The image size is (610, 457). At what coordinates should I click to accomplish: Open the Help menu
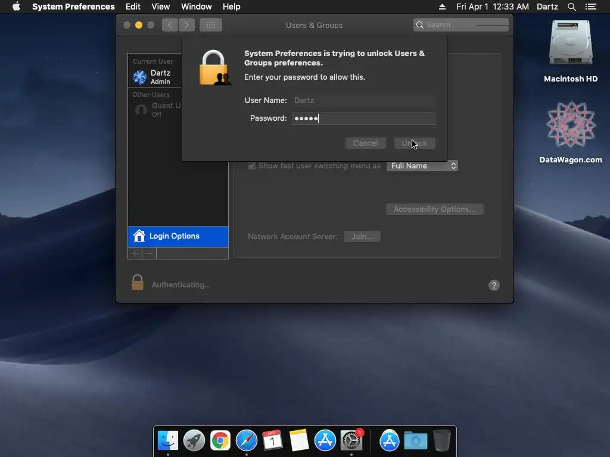(x=232, y=7)
